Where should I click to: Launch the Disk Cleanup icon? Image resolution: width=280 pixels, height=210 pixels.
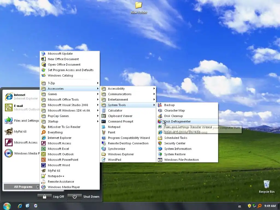tap(160, 116)
